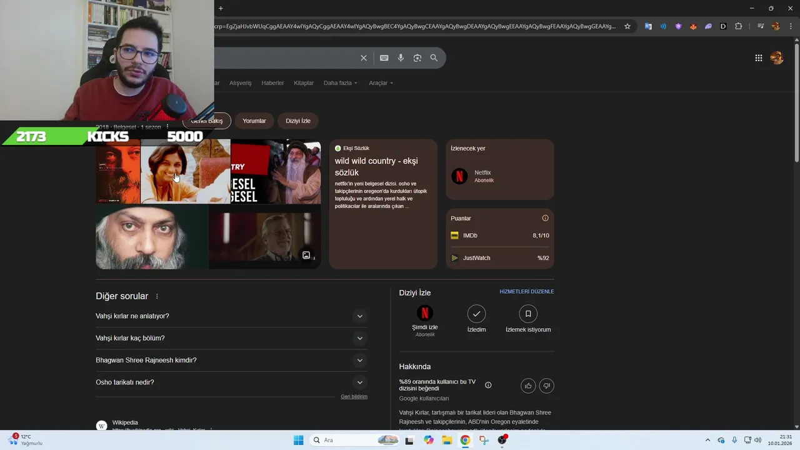Viewport: 800px width, 450px height.
Task: Open Chrome three-dot menu
Action: click(791, 26)
